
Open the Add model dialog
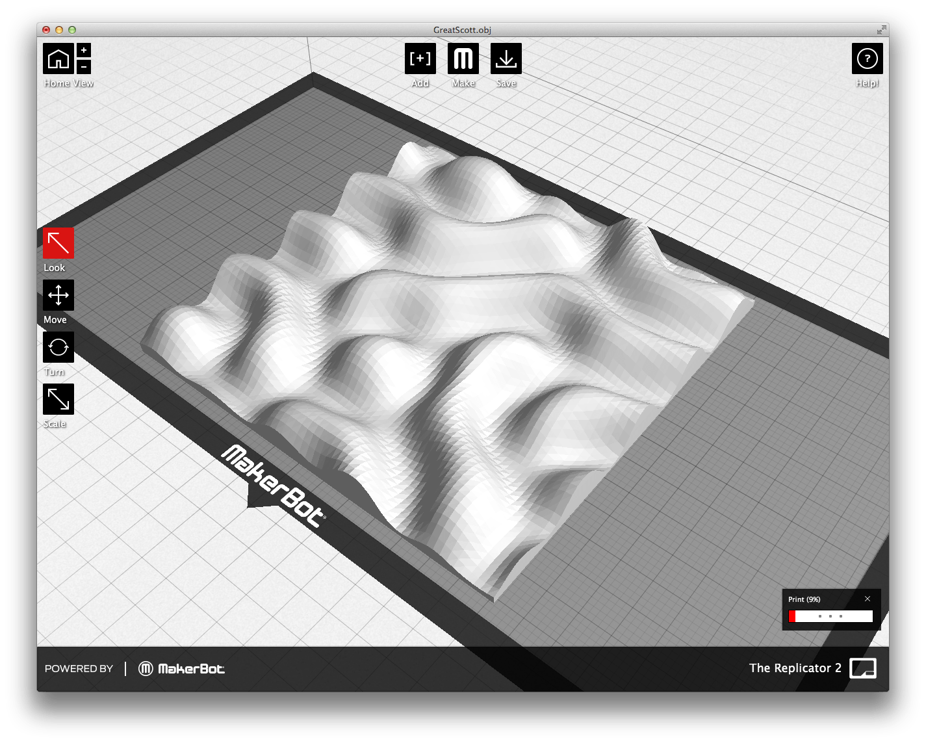420,59
